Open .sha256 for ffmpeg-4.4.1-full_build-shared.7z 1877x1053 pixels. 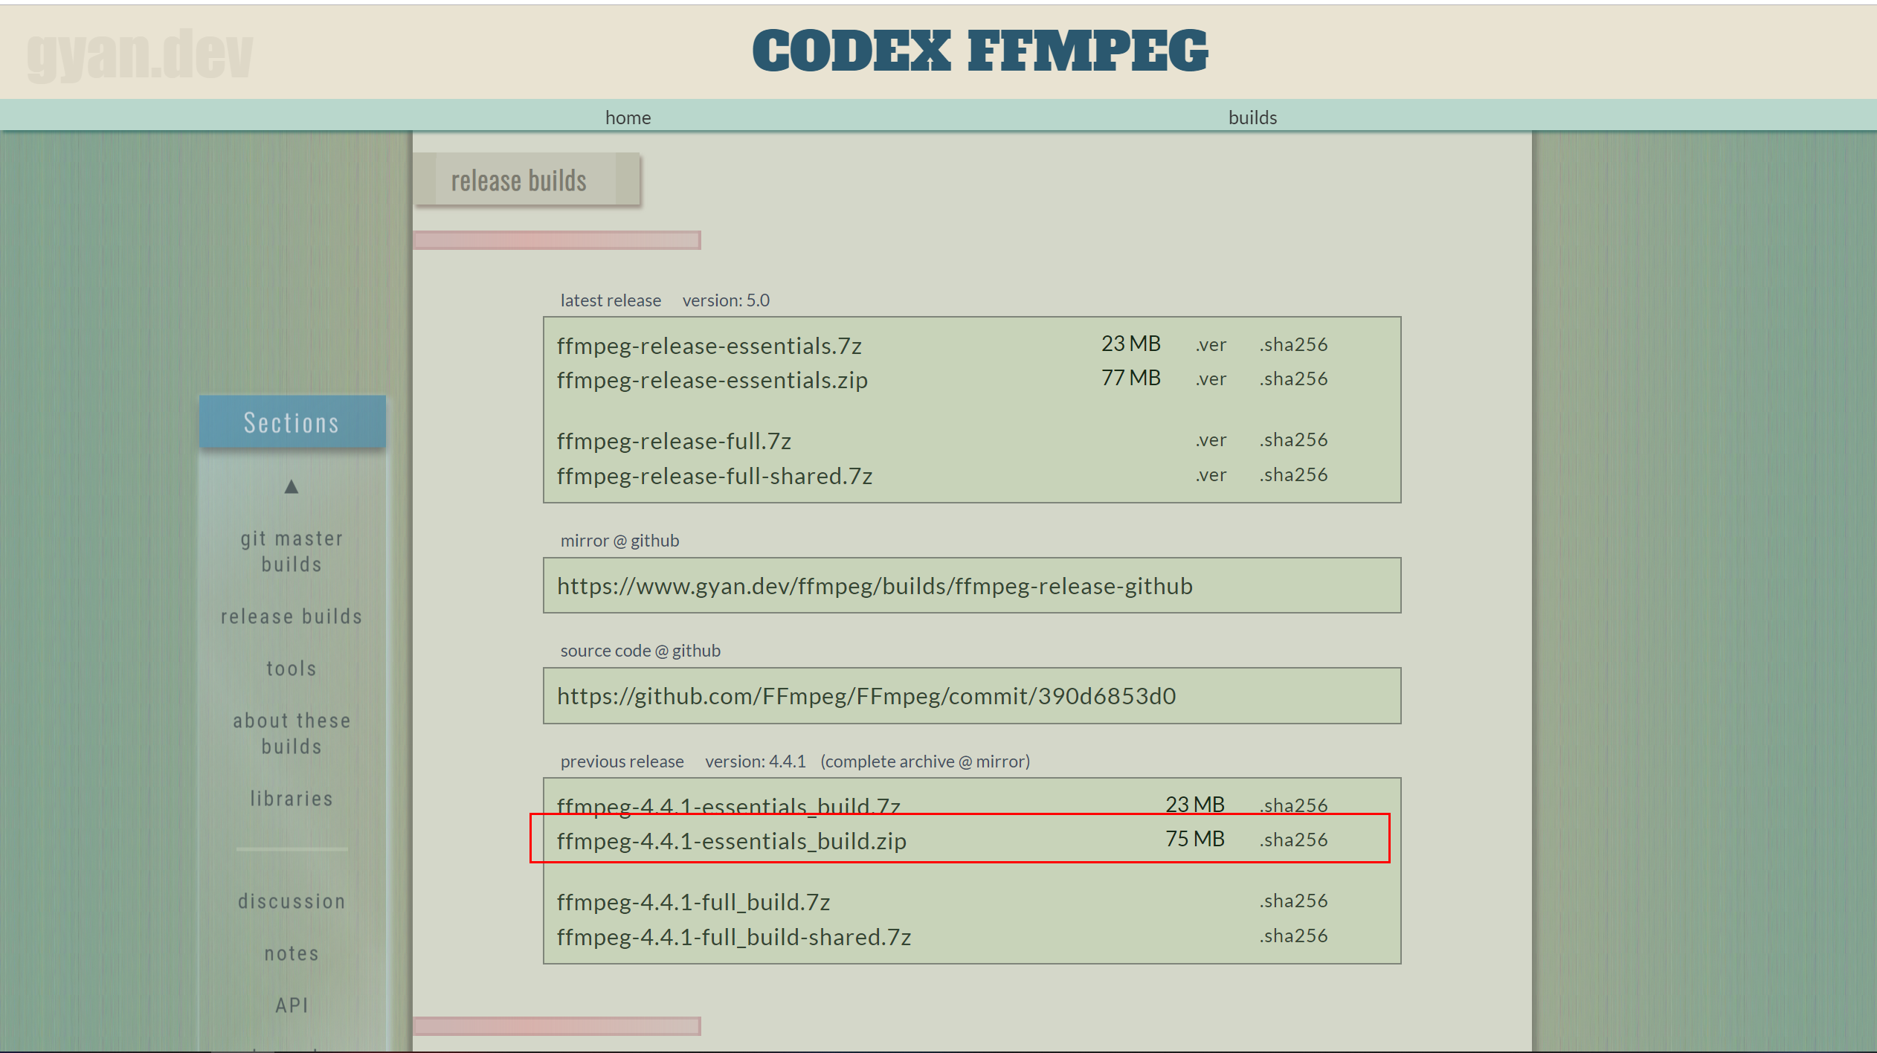pos(1293,936)
